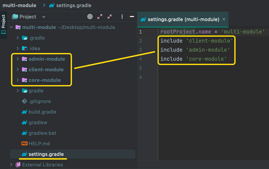Open the Project panel options menu
Viewport: 269px width, 169px height.
(x=122, y=17)
